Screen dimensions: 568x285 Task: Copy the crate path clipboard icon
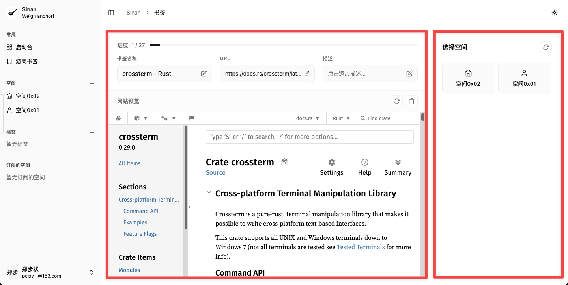pyautogui.click(x=285, y=162)
